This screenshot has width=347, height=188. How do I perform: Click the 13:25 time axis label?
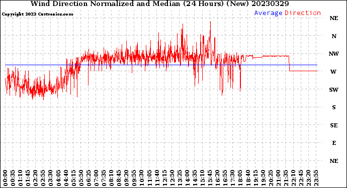click(x=180, y=178)
